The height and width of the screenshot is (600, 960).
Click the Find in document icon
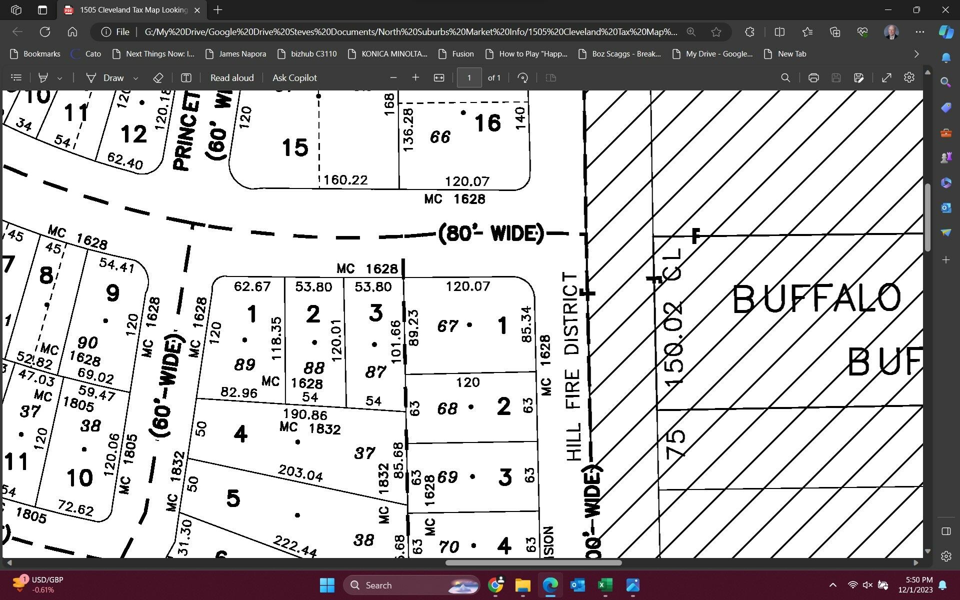pyautogui.click(x=785, y=77)
